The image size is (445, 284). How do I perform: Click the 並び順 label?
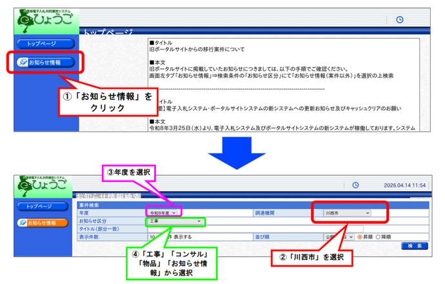(262, 237)
